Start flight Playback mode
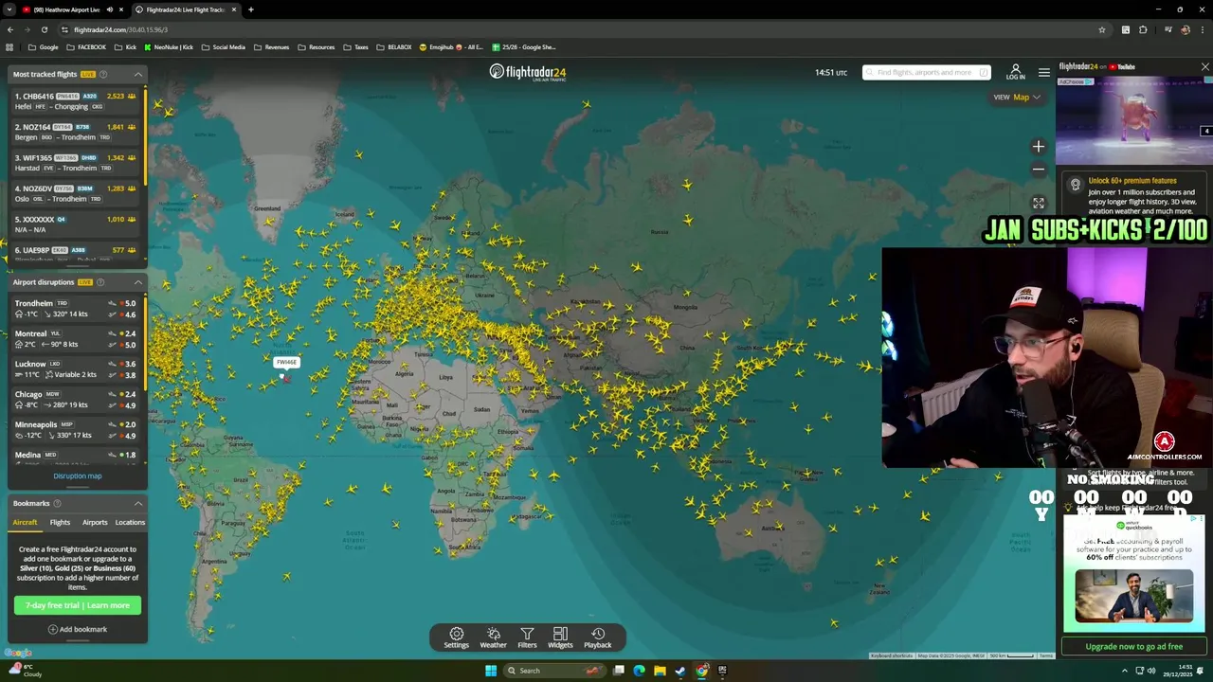 [598, 637]
